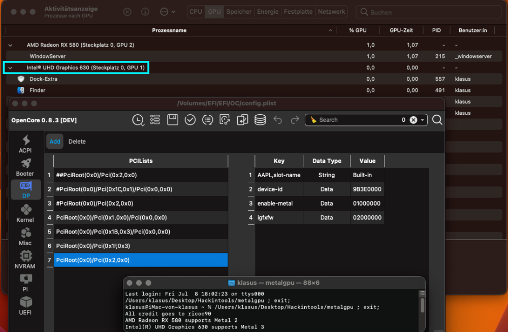
Task: Click the Key column header
Action: tap(279, 161)
